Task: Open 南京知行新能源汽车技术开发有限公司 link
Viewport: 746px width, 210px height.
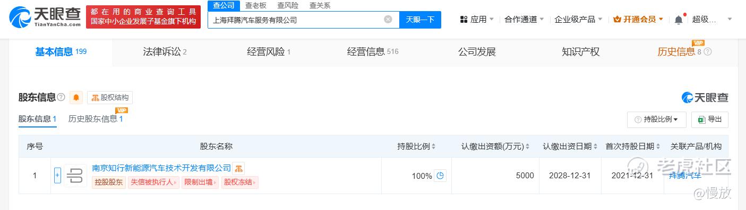Action: tap(161, 168)
